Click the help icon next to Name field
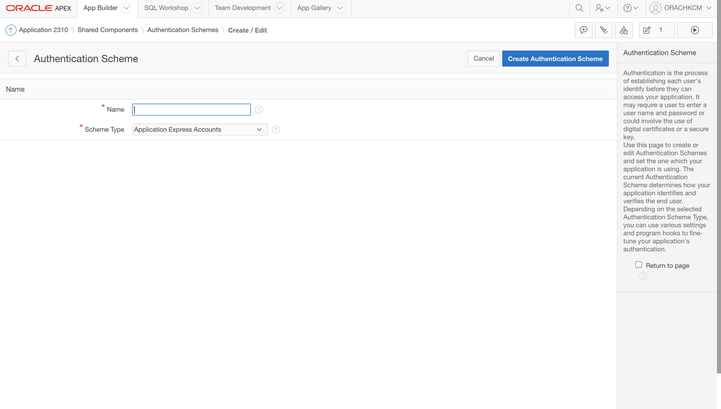This screenshot has height=409, width=721. click(x=259, y=110)
